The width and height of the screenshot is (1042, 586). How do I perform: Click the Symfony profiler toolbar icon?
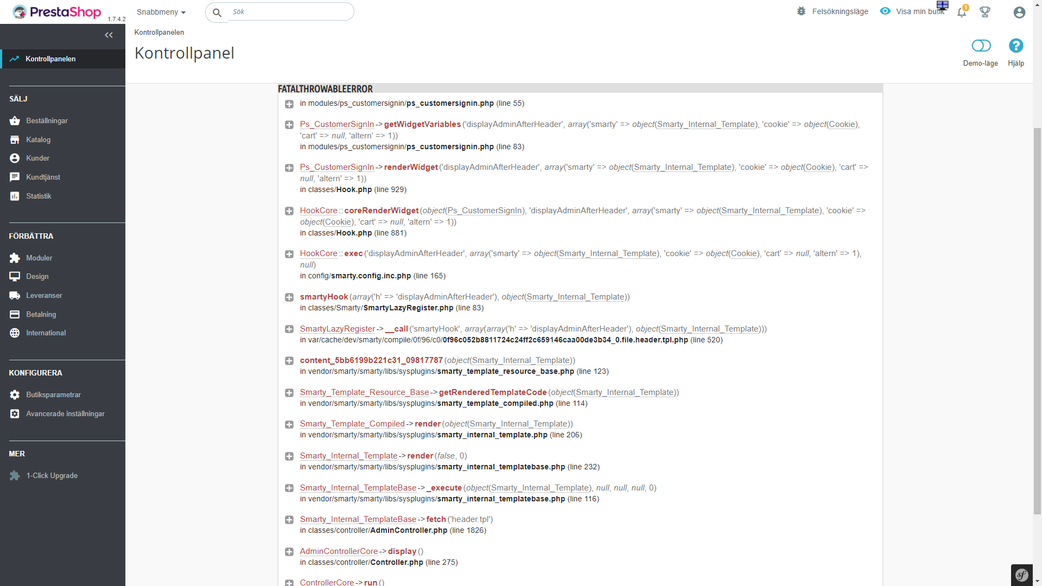[x=1022, y=575]
